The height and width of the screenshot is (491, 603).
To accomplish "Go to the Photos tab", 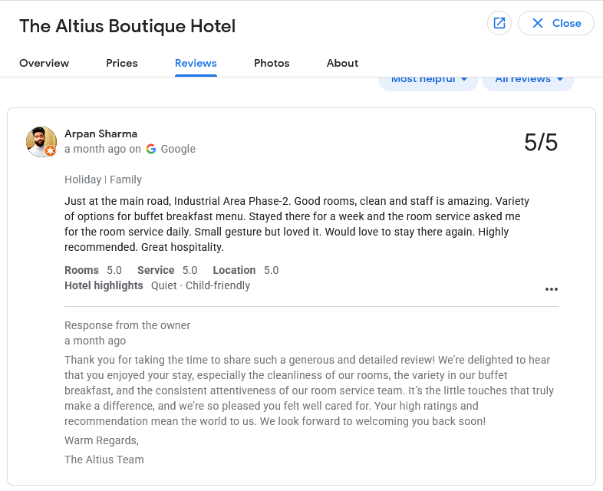I will [x=272, y=63].
